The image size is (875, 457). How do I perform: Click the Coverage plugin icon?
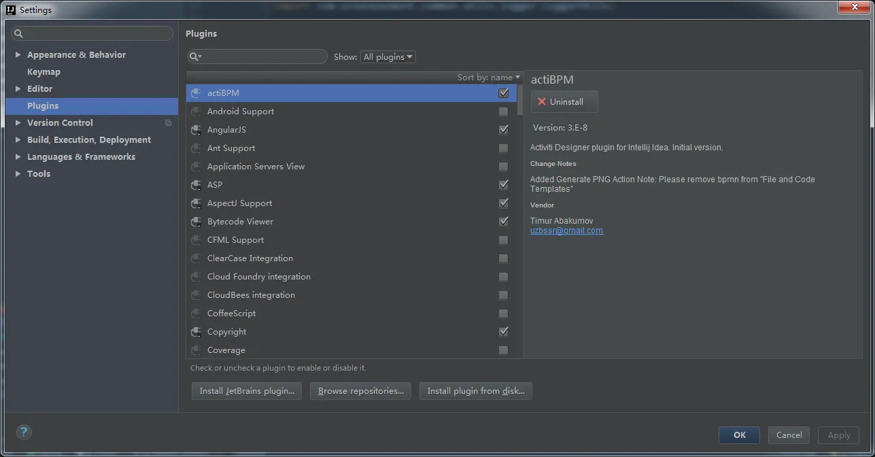tap(196, 350)
